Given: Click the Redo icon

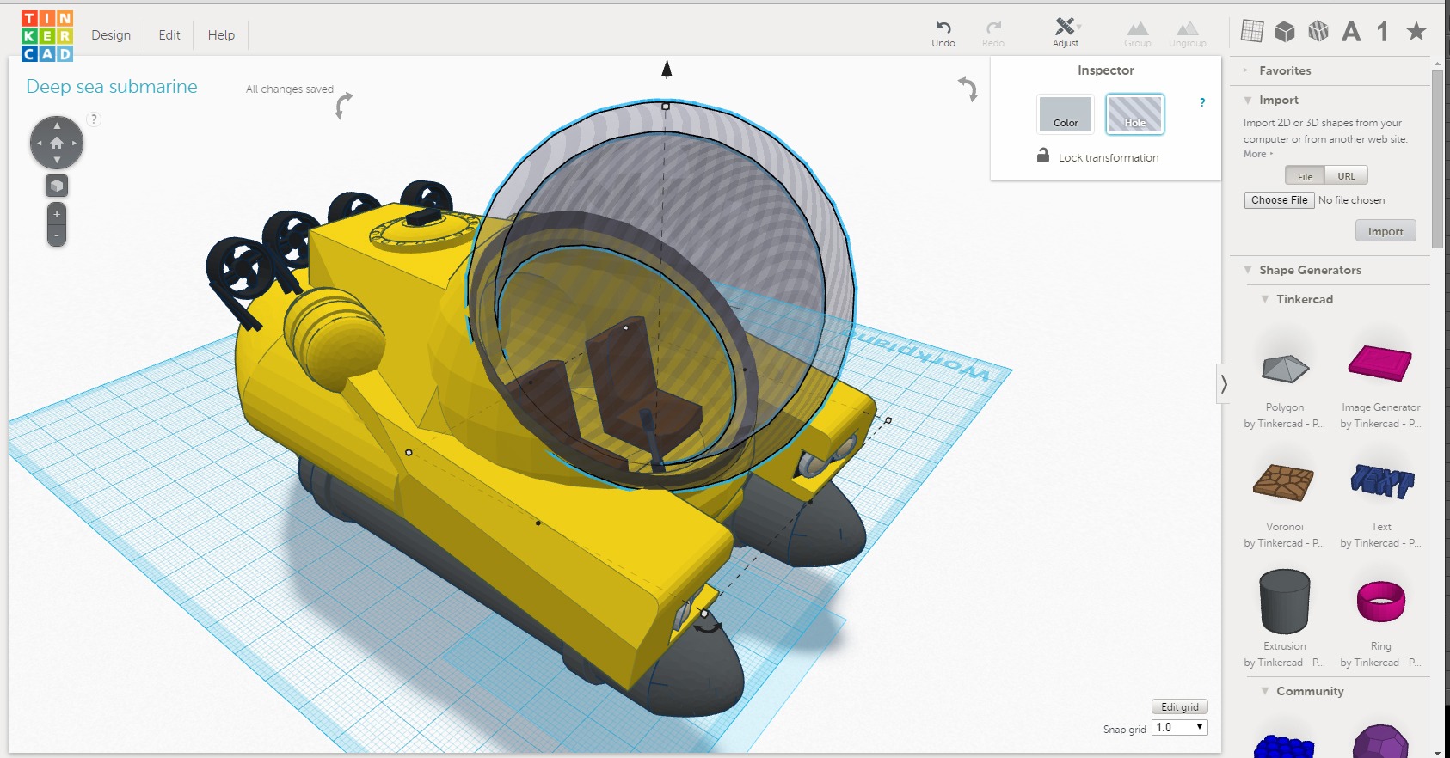Looking at the screenshot, I should (993, 28).
